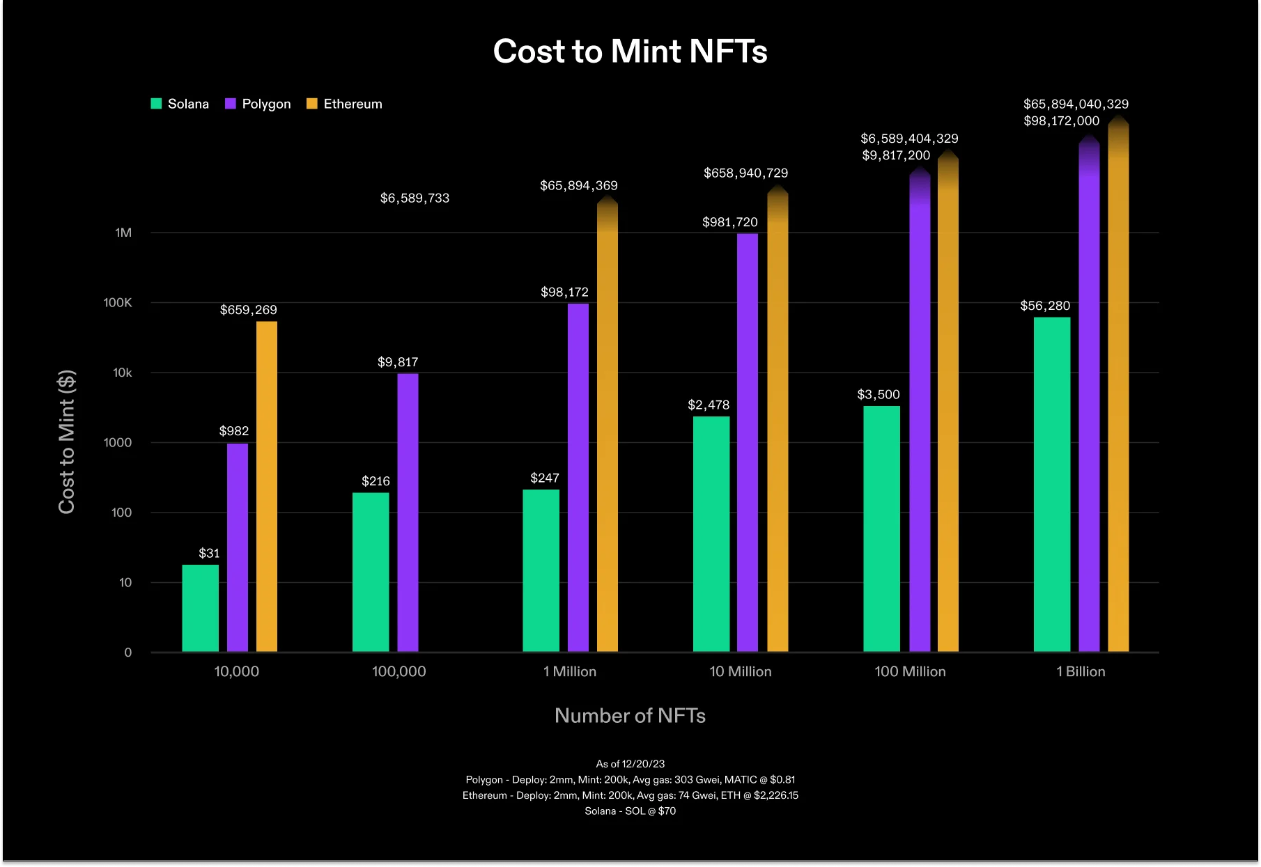Click the 100K y-axis tick label
Viewport: 1261px width, 867px height.
pyautogui.click(x=117, y=303)
